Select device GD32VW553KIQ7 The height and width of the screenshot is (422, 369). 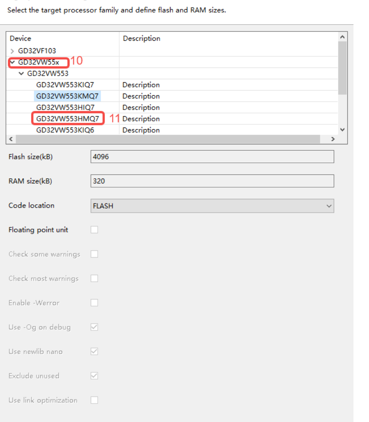65,85
